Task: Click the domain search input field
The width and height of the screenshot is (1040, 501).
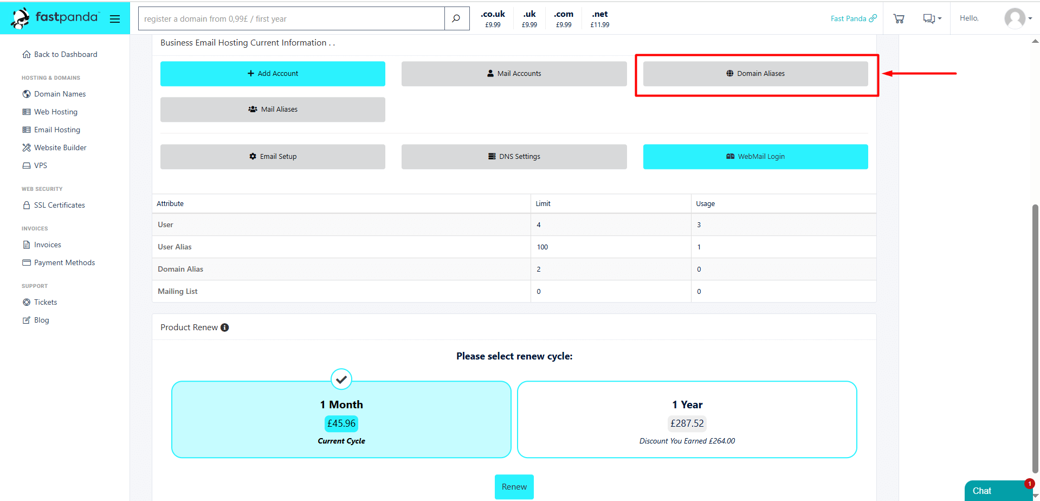Action: click(x=291, y=18)
